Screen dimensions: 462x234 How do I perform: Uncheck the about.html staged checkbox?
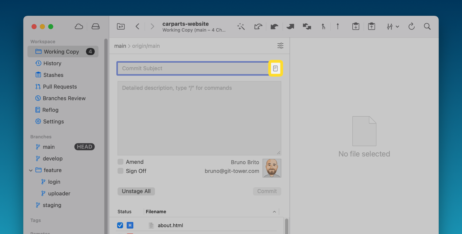tap(120, 225)
